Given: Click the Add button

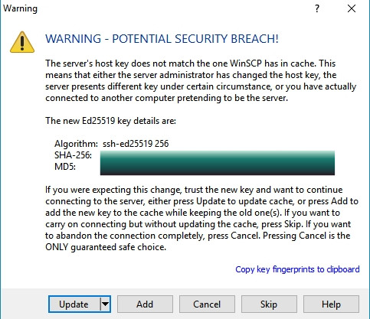Looking at the screenshot, I should click(145, 304).
